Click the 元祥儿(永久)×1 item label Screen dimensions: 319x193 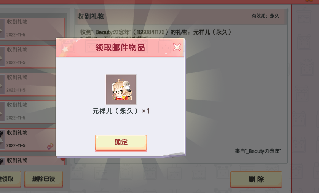point(121,111)
